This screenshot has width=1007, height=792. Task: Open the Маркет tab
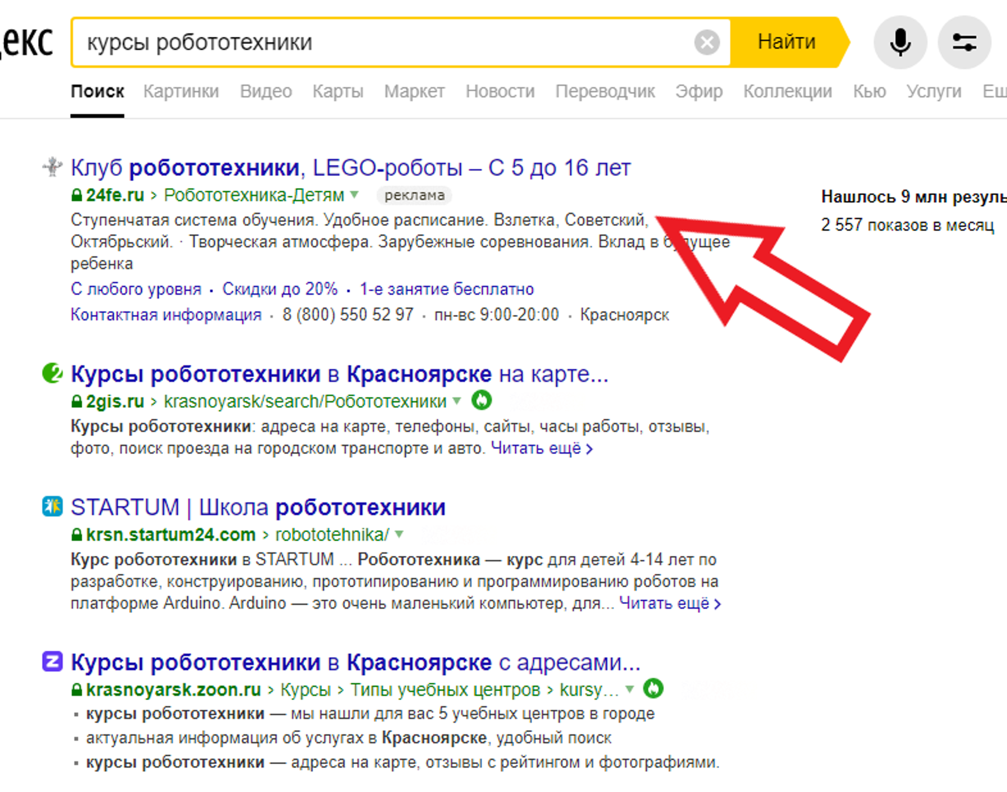[414, 91]
